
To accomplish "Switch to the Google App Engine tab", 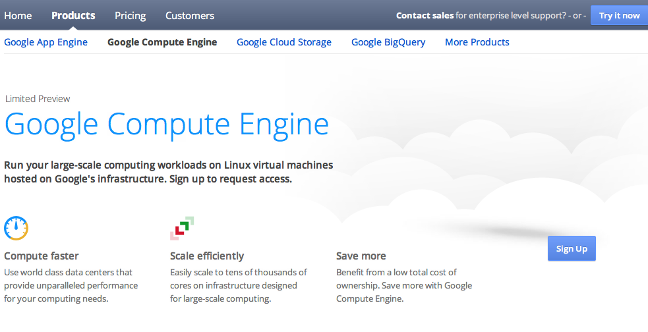I will click(45, 42).
